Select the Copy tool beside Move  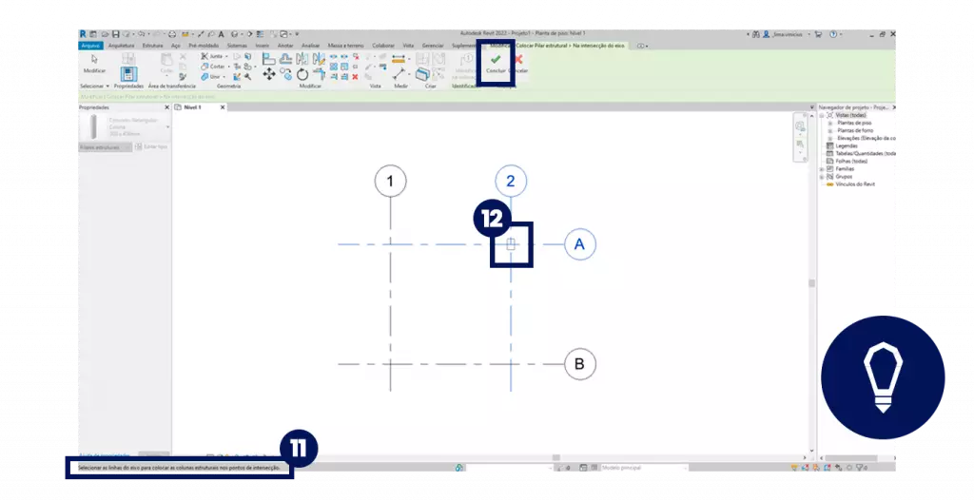tap(285, 74)
